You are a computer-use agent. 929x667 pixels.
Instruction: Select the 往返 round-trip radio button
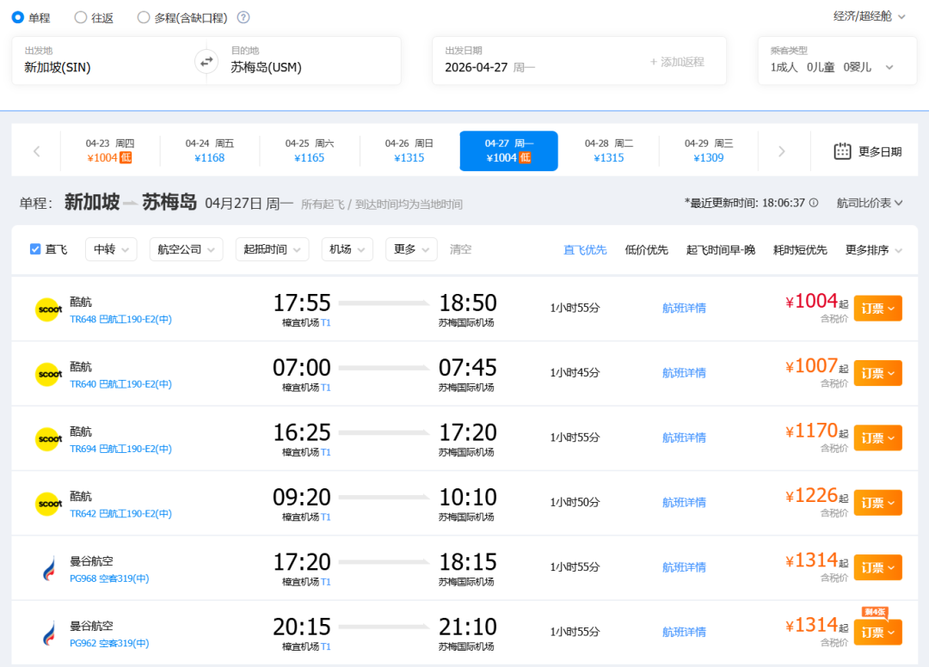point(81,17)
